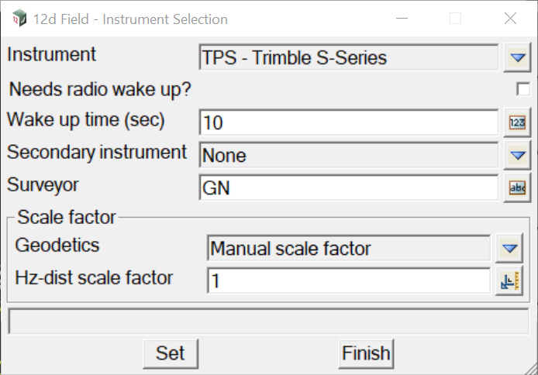Click the Secondary instrument box showing None
Viewport: 538px width, 375px height.
(349, 155)
